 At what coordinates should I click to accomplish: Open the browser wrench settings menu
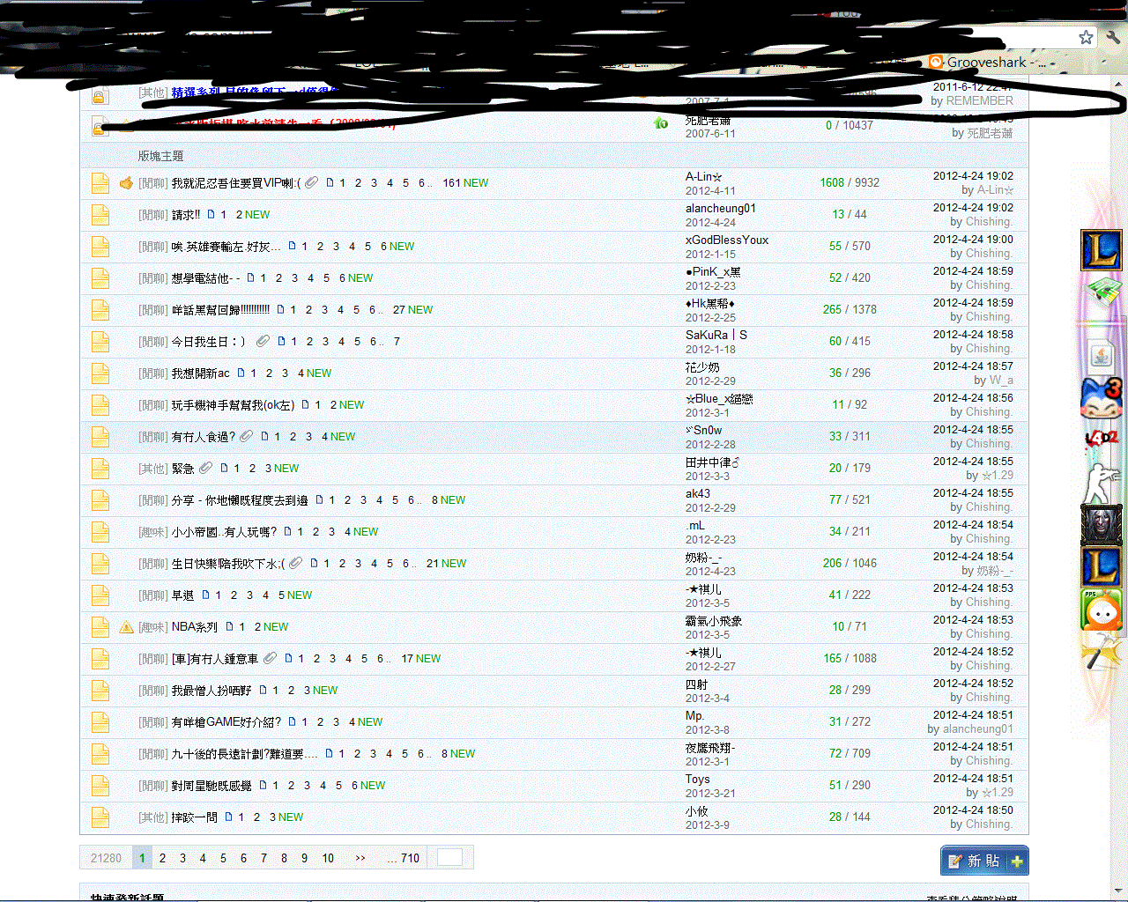click(1113, 37)
